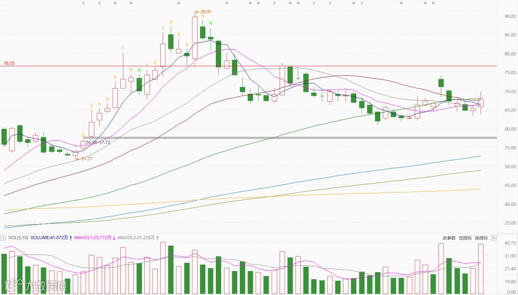Click the 35.00 price axis label

coord(509,223)
